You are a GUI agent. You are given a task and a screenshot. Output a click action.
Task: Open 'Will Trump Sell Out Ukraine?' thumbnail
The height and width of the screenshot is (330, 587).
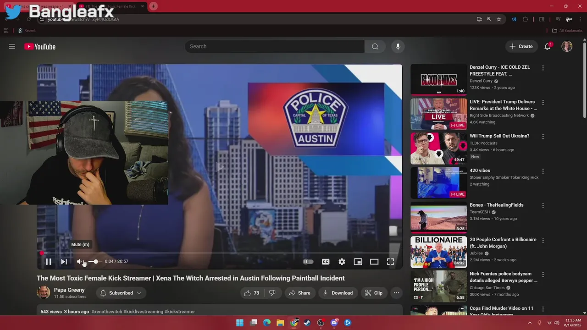click(x=438, y=148)
